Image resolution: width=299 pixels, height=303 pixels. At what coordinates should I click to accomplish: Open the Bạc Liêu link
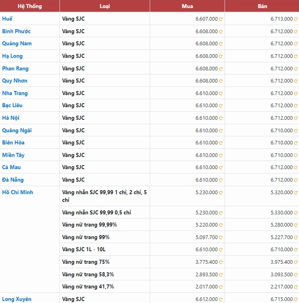[12, 105]
